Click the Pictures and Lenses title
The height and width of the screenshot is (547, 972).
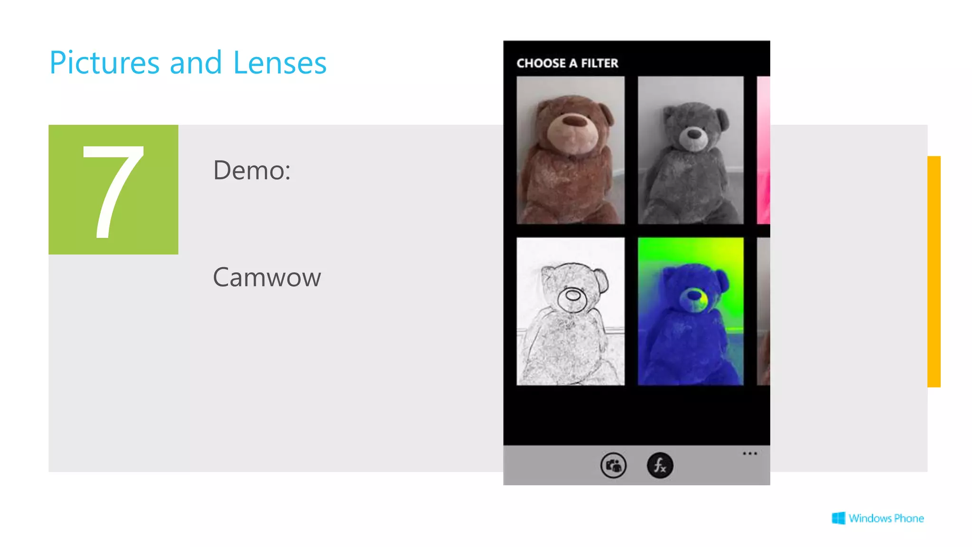coord(188,63)
